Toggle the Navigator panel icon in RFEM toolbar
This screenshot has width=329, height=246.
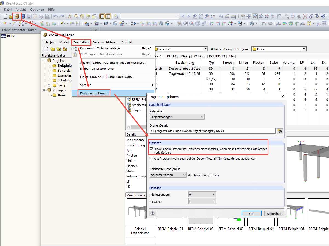click(x=102, y=16)
